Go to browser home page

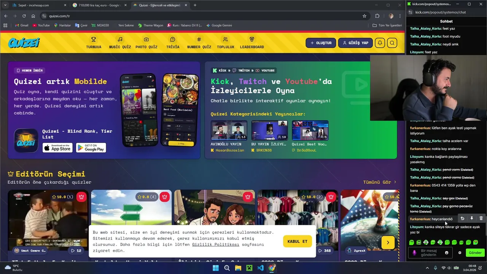coord(33,16)
